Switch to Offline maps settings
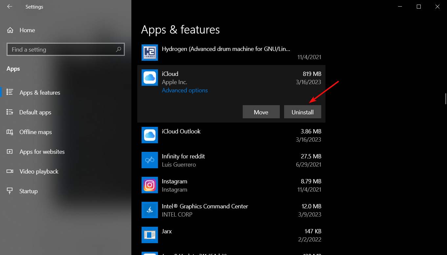Image resolution: width=447 pixels, height=255 pixels. 35,132
